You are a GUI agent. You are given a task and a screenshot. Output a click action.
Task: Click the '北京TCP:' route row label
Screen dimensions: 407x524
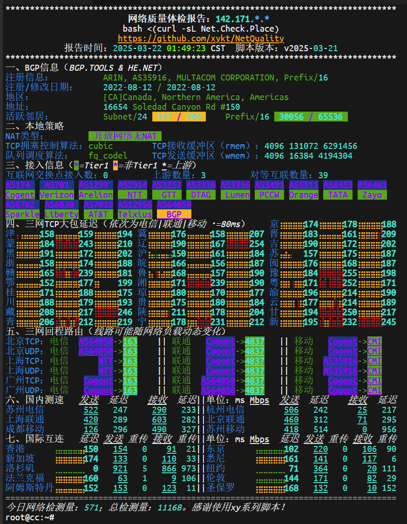tap(25, 342)
